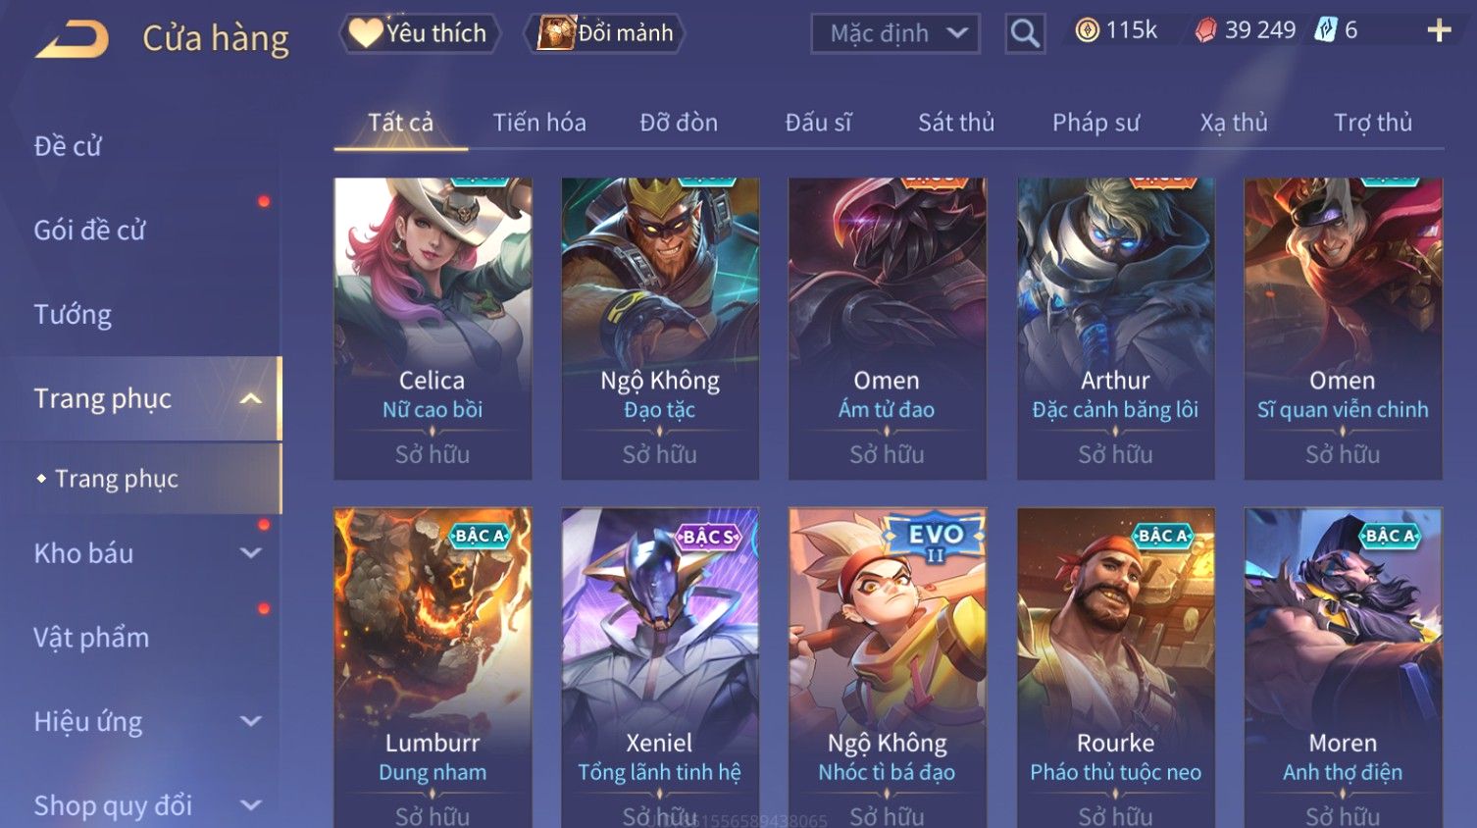
Task: Open Đổi mảnh fragment exchange
Action: tap(605, 33)
